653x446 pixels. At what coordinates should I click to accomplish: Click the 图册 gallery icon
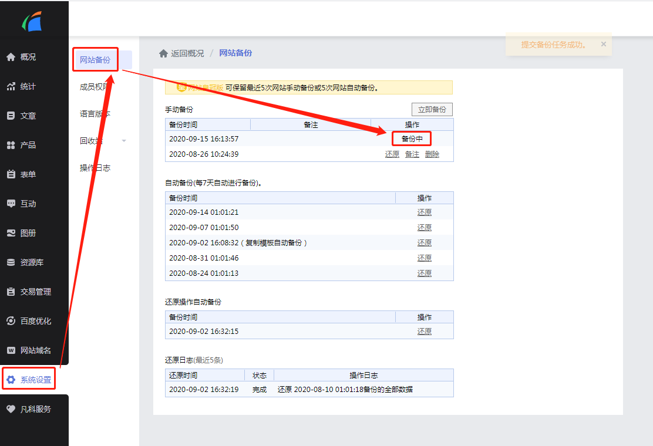(x=11, y=233)
